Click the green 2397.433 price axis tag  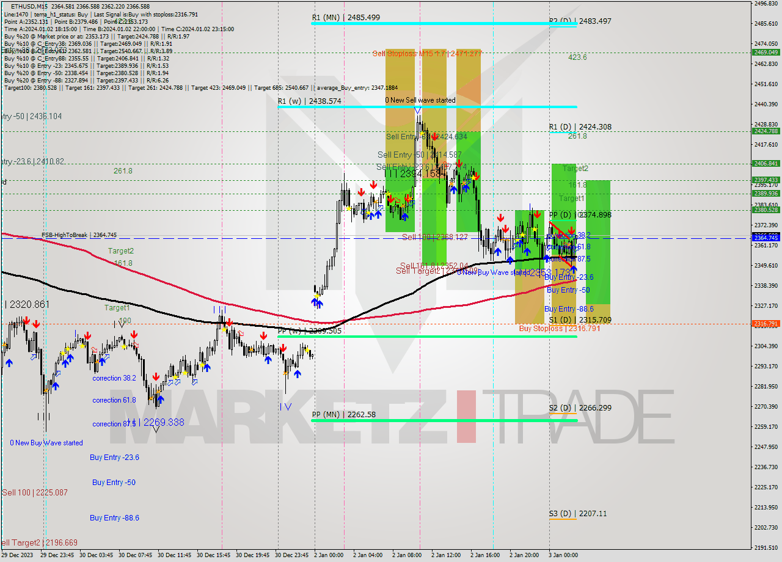tap(766, 180)
